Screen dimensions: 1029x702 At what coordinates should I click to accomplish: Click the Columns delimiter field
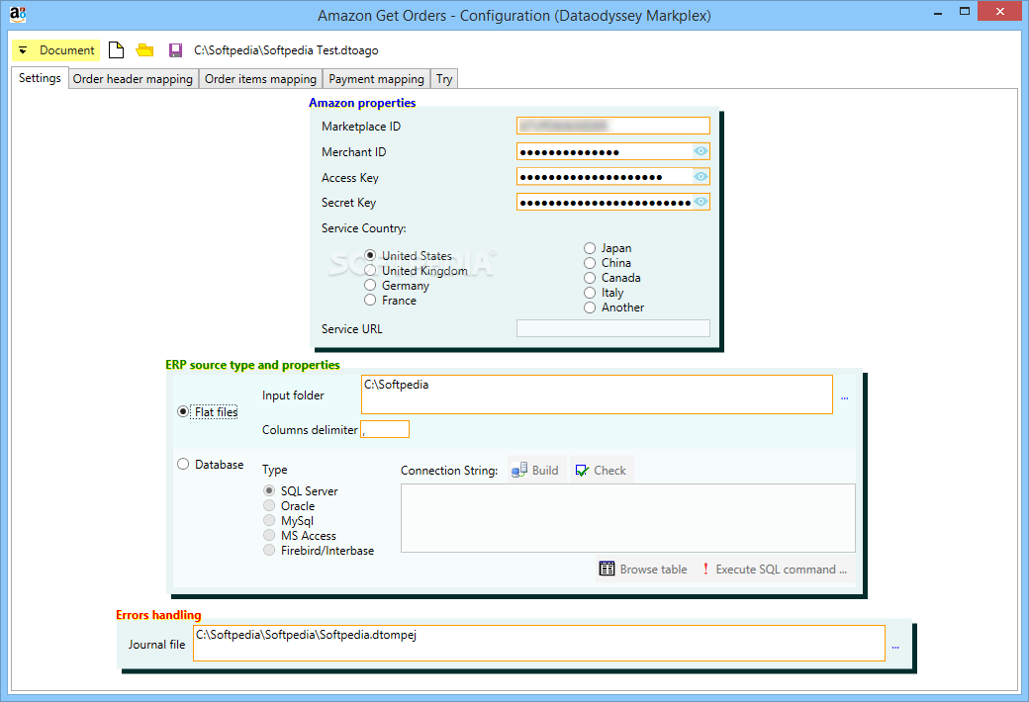click(385, 429)
